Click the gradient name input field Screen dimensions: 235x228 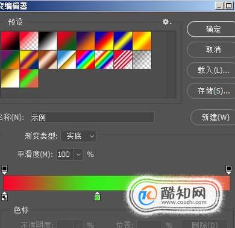(x=93, y=118)
